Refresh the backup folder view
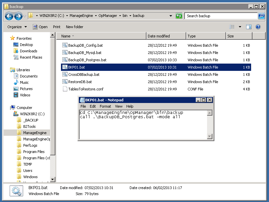 click(x=179, y=16)
